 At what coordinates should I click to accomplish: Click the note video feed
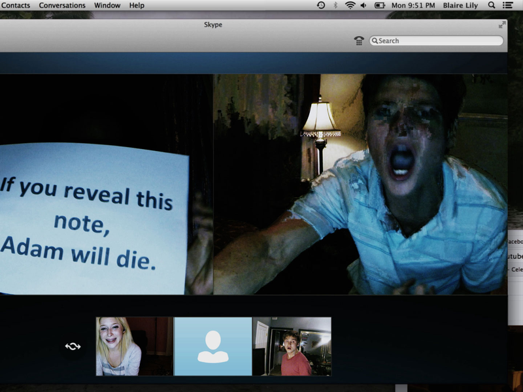click(x=107, y=184)
